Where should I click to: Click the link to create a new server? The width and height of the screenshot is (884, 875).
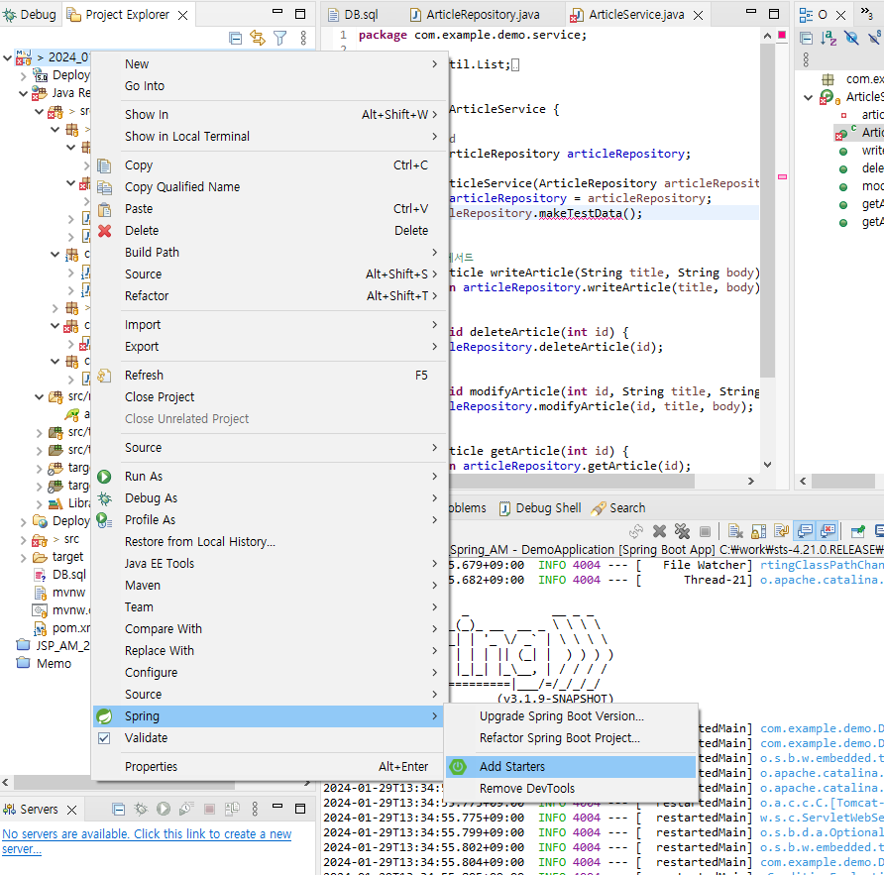(147, 841)
